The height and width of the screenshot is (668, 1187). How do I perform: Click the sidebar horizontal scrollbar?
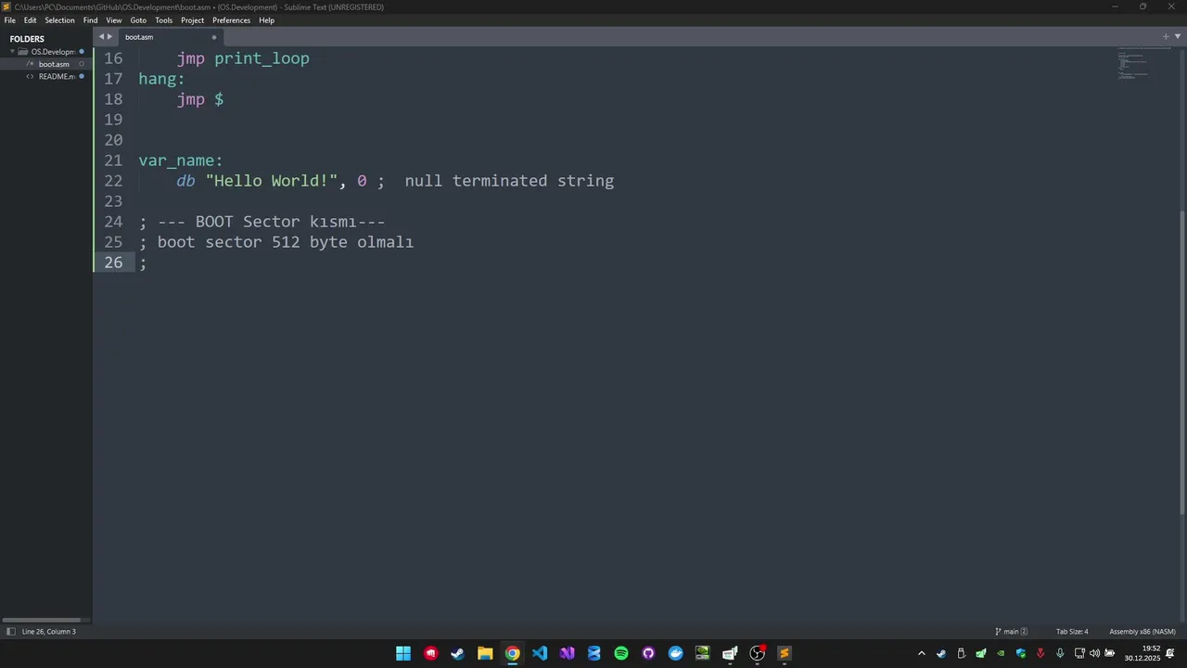tap(42, 620)
